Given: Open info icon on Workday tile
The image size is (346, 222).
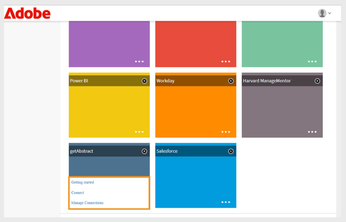Looking at the screenshot, I should point(231,81).
